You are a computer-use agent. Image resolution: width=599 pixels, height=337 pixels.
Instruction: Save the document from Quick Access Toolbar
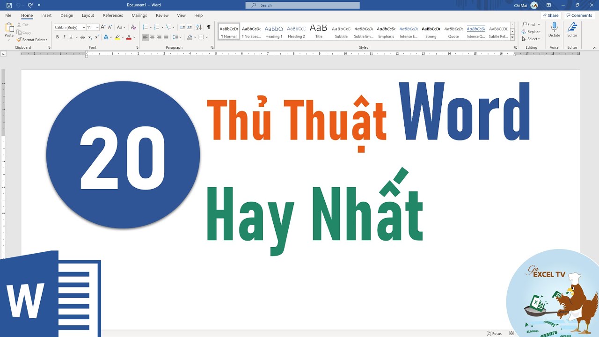(9, 5)
